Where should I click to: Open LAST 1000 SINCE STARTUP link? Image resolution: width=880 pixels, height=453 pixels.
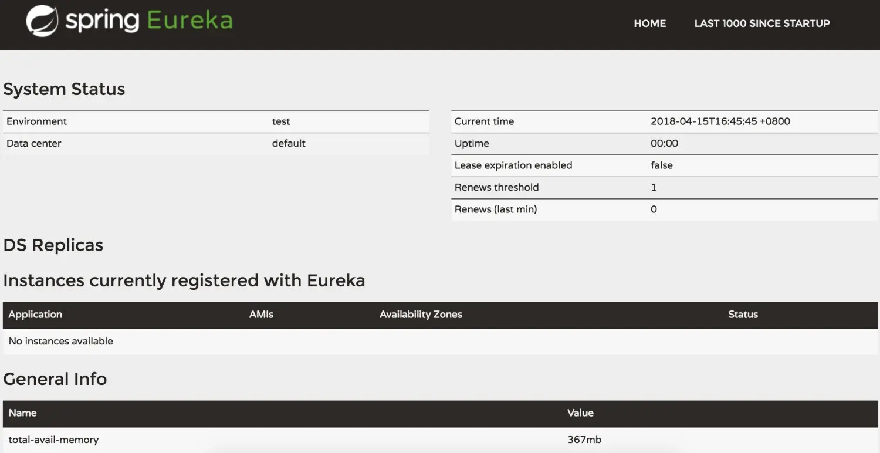point(762,23)
